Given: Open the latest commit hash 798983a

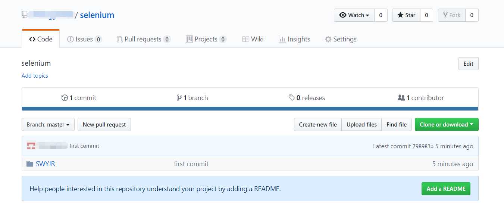Looking at the screenshot, I should pos(423,146).
